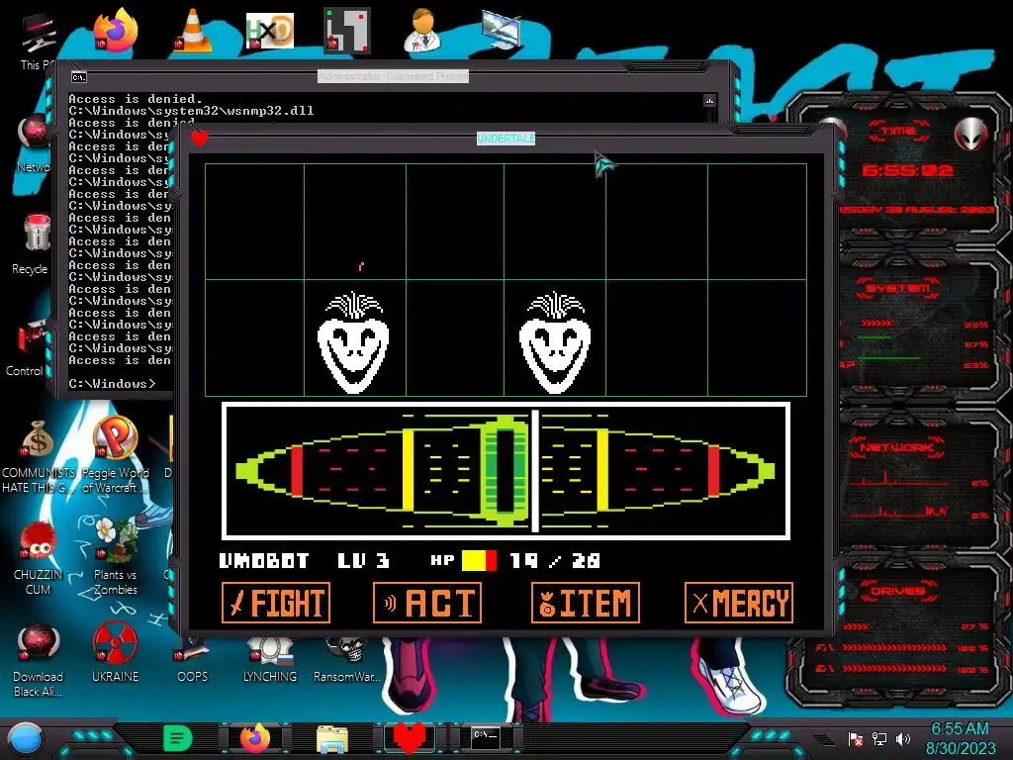Click the Command Prompt scrollbar up arrow
This screenshot has height=760, width=1013.
click(x=710, y=101)
